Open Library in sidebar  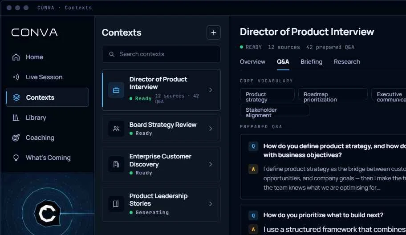click(47, 118)
